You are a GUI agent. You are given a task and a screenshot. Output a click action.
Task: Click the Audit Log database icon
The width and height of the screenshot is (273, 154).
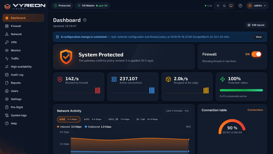point(7,75)
